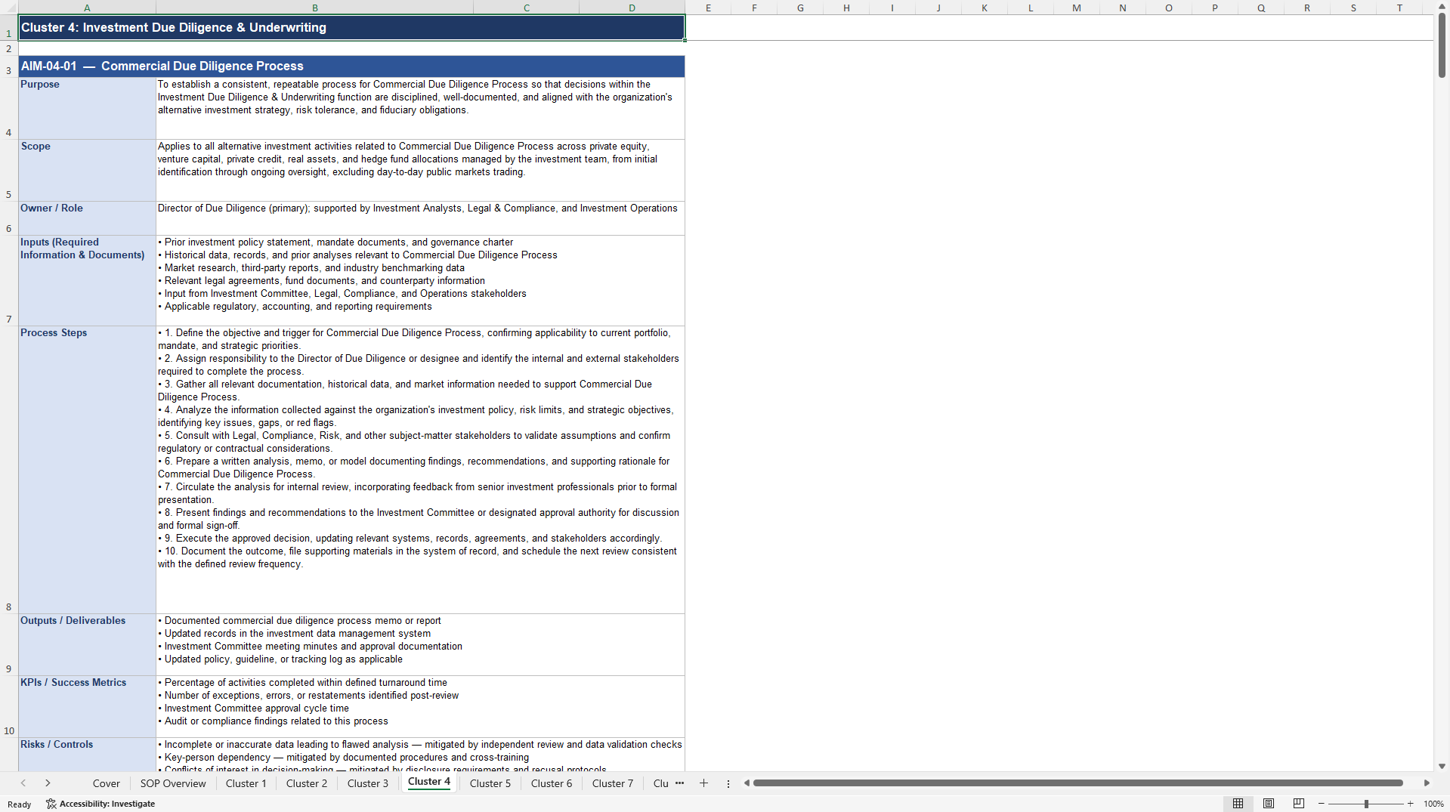The image size is (1450, 812).
Task: Select column D header
Action: tap(632, 8)
